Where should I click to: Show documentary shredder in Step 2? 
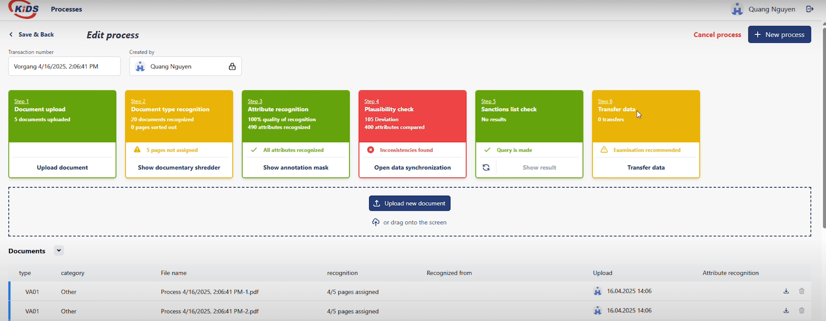(179, 168)
